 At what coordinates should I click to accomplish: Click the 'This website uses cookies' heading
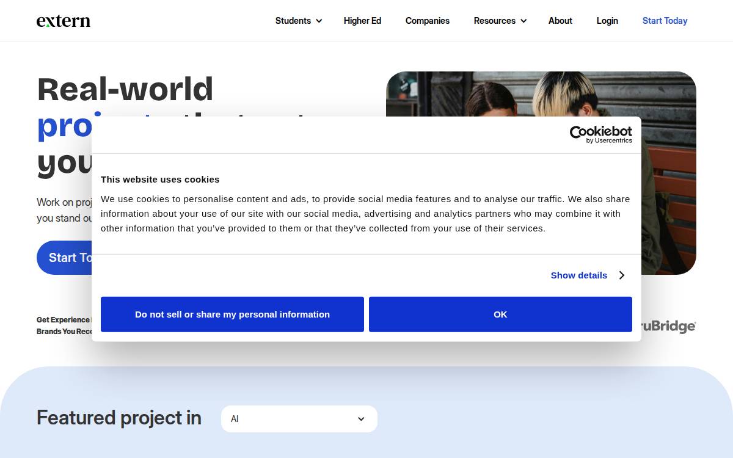(160, 180)
